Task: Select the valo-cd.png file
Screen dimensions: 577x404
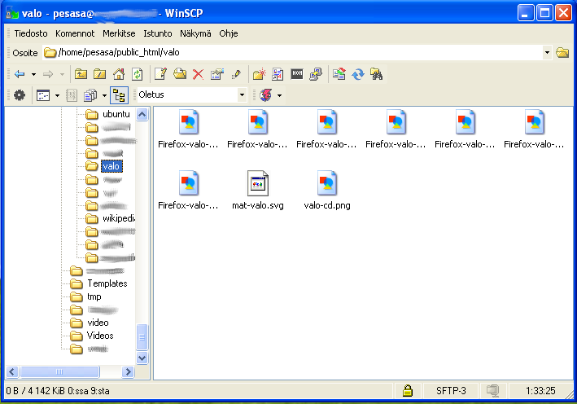Action: tap(327, 190)
